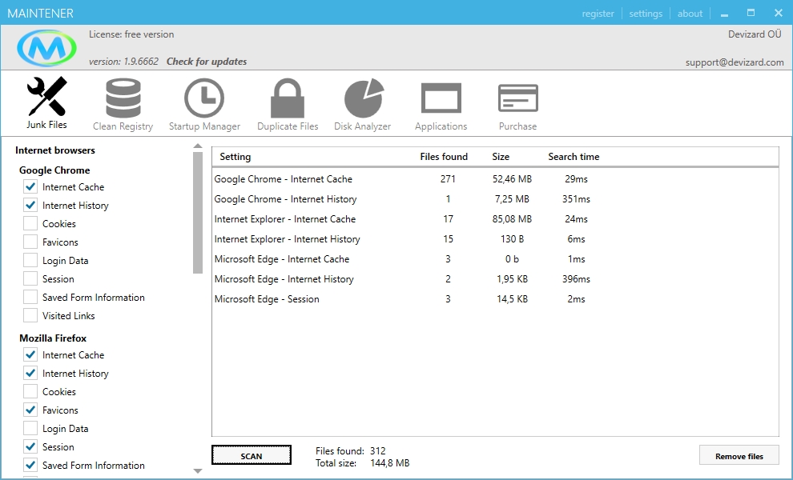The height and width of the screenshot is (480, 793).
Task: Open Duplicate Files padlock icon
Action: pyautogui.click(x=288, y=98)
